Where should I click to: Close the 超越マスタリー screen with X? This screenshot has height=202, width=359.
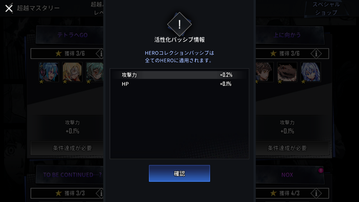(9, 8)
